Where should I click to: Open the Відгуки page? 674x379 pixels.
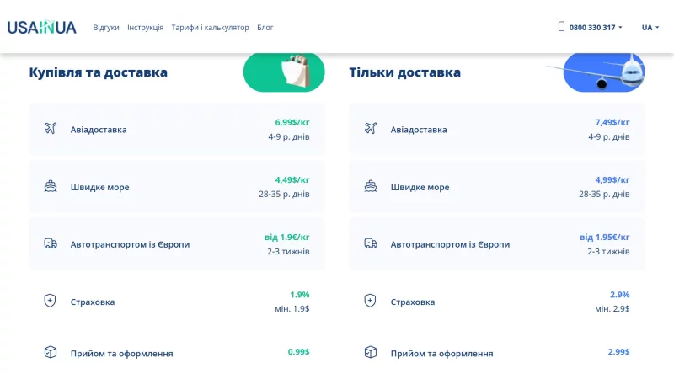click(106, 28)
